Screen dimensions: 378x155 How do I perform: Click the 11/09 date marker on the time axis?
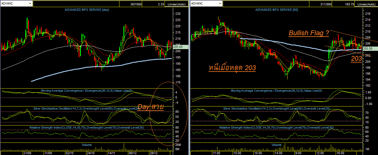pyautogui.click(x=48, y=153)
